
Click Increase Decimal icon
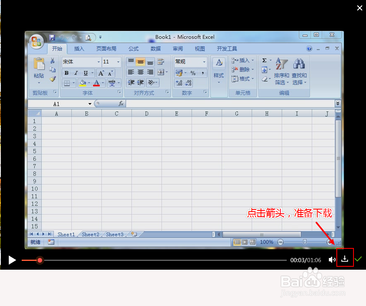(x=179, y=83)
